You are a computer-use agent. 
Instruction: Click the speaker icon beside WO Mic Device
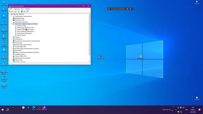click(16, 35)
